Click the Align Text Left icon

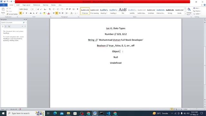(x=54, y=13)
